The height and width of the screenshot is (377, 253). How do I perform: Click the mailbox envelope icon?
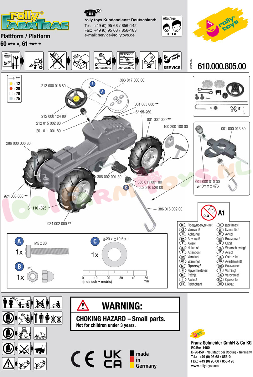click(149, 61)
